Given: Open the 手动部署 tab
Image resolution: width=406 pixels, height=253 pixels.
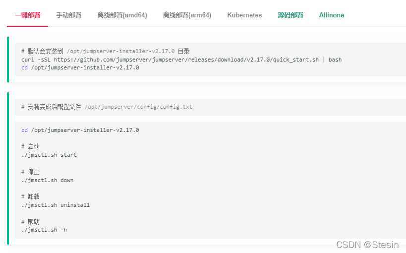Looking at the screenshot, I should pos(69,15).
